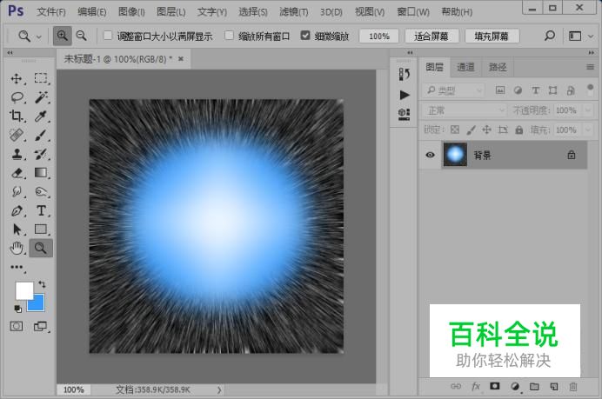Swap foreground and background colors
Screen dimensions: 602x399
pyautogui.click(x=42, y=284)
